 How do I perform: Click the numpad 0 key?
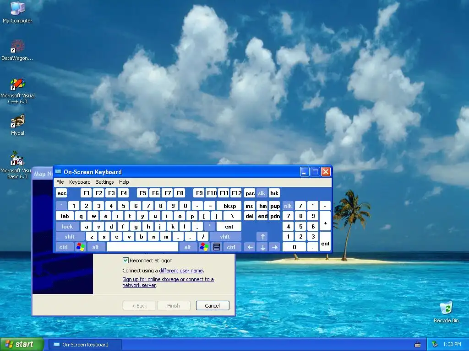pos(294,247)
